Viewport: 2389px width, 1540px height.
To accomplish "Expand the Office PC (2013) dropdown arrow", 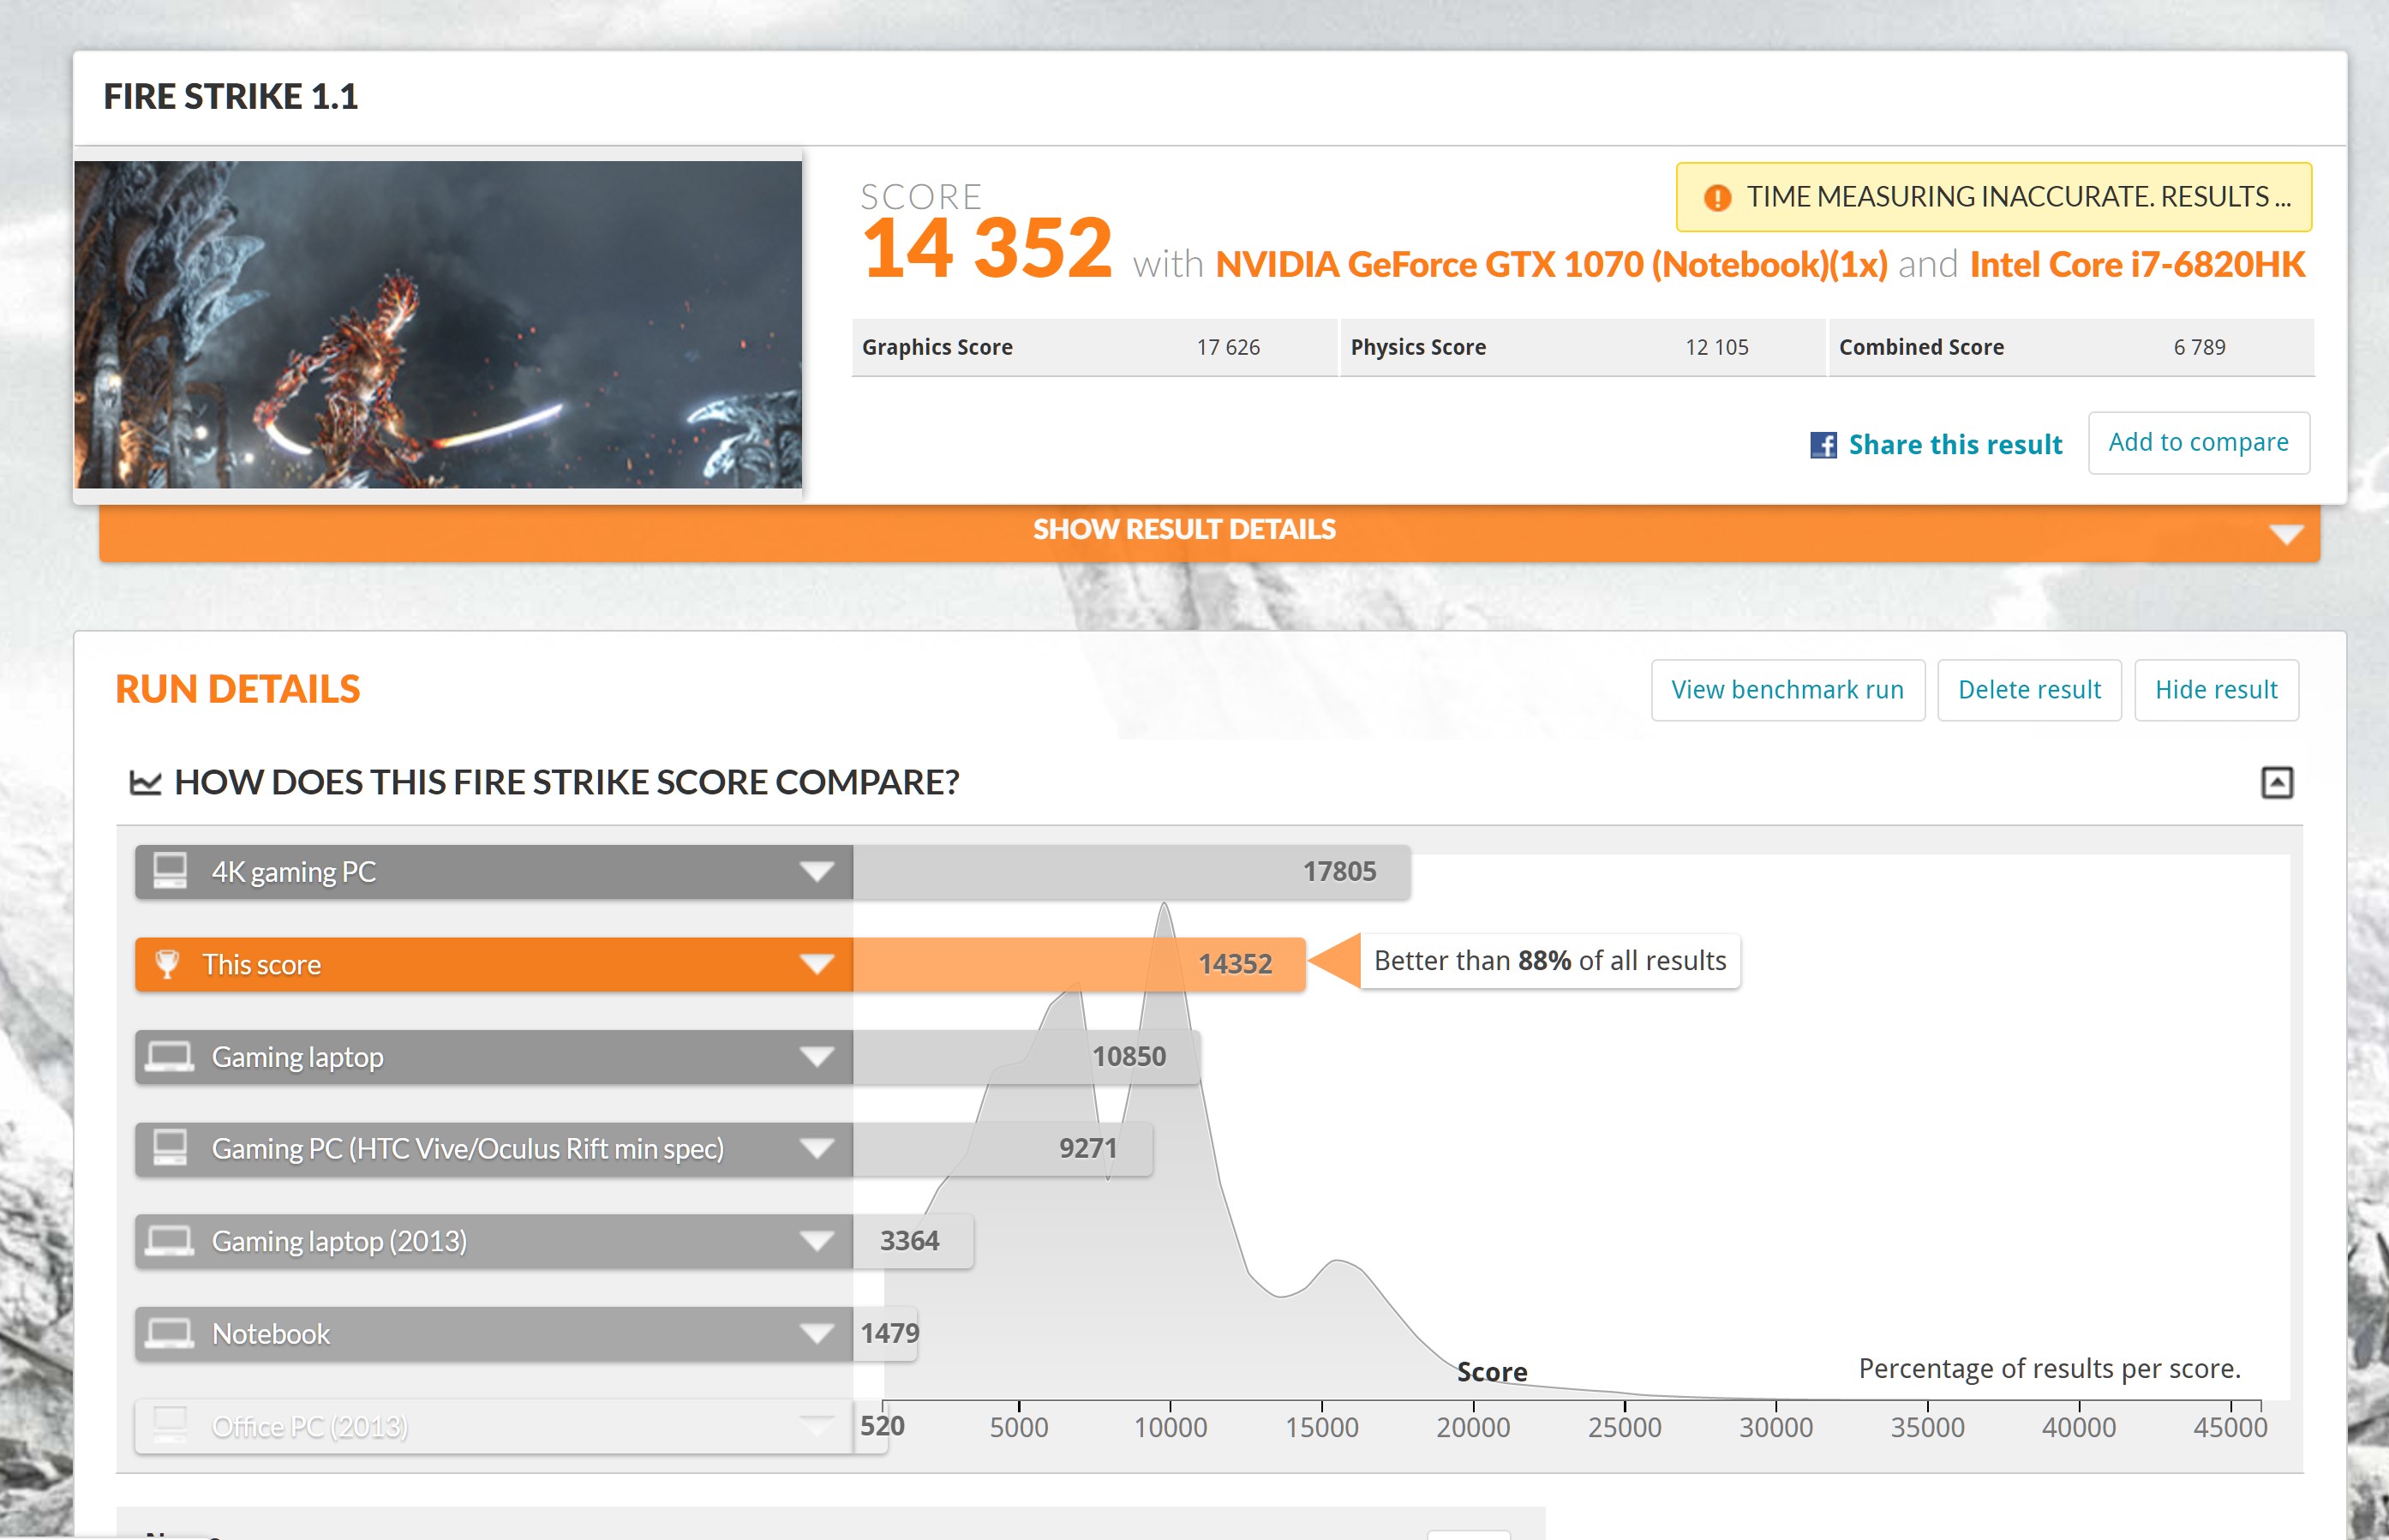I will click(817, 1426).
